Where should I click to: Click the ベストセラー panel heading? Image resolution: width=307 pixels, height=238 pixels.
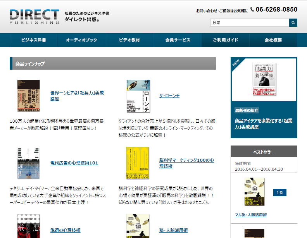[264, 152]
